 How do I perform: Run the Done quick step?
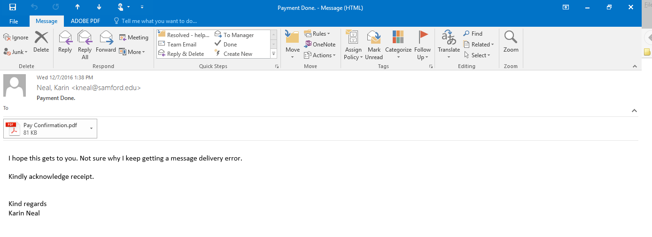pyautogui.click(x=226, y=44)
